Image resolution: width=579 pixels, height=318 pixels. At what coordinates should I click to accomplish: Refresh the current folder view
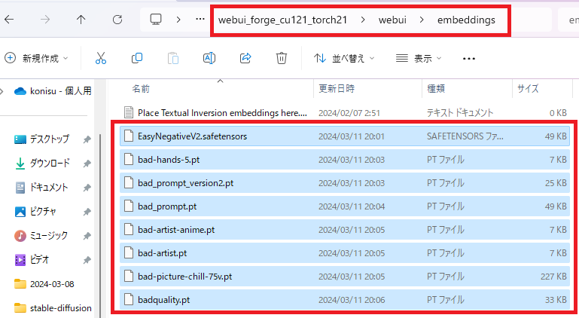(117, 20)
